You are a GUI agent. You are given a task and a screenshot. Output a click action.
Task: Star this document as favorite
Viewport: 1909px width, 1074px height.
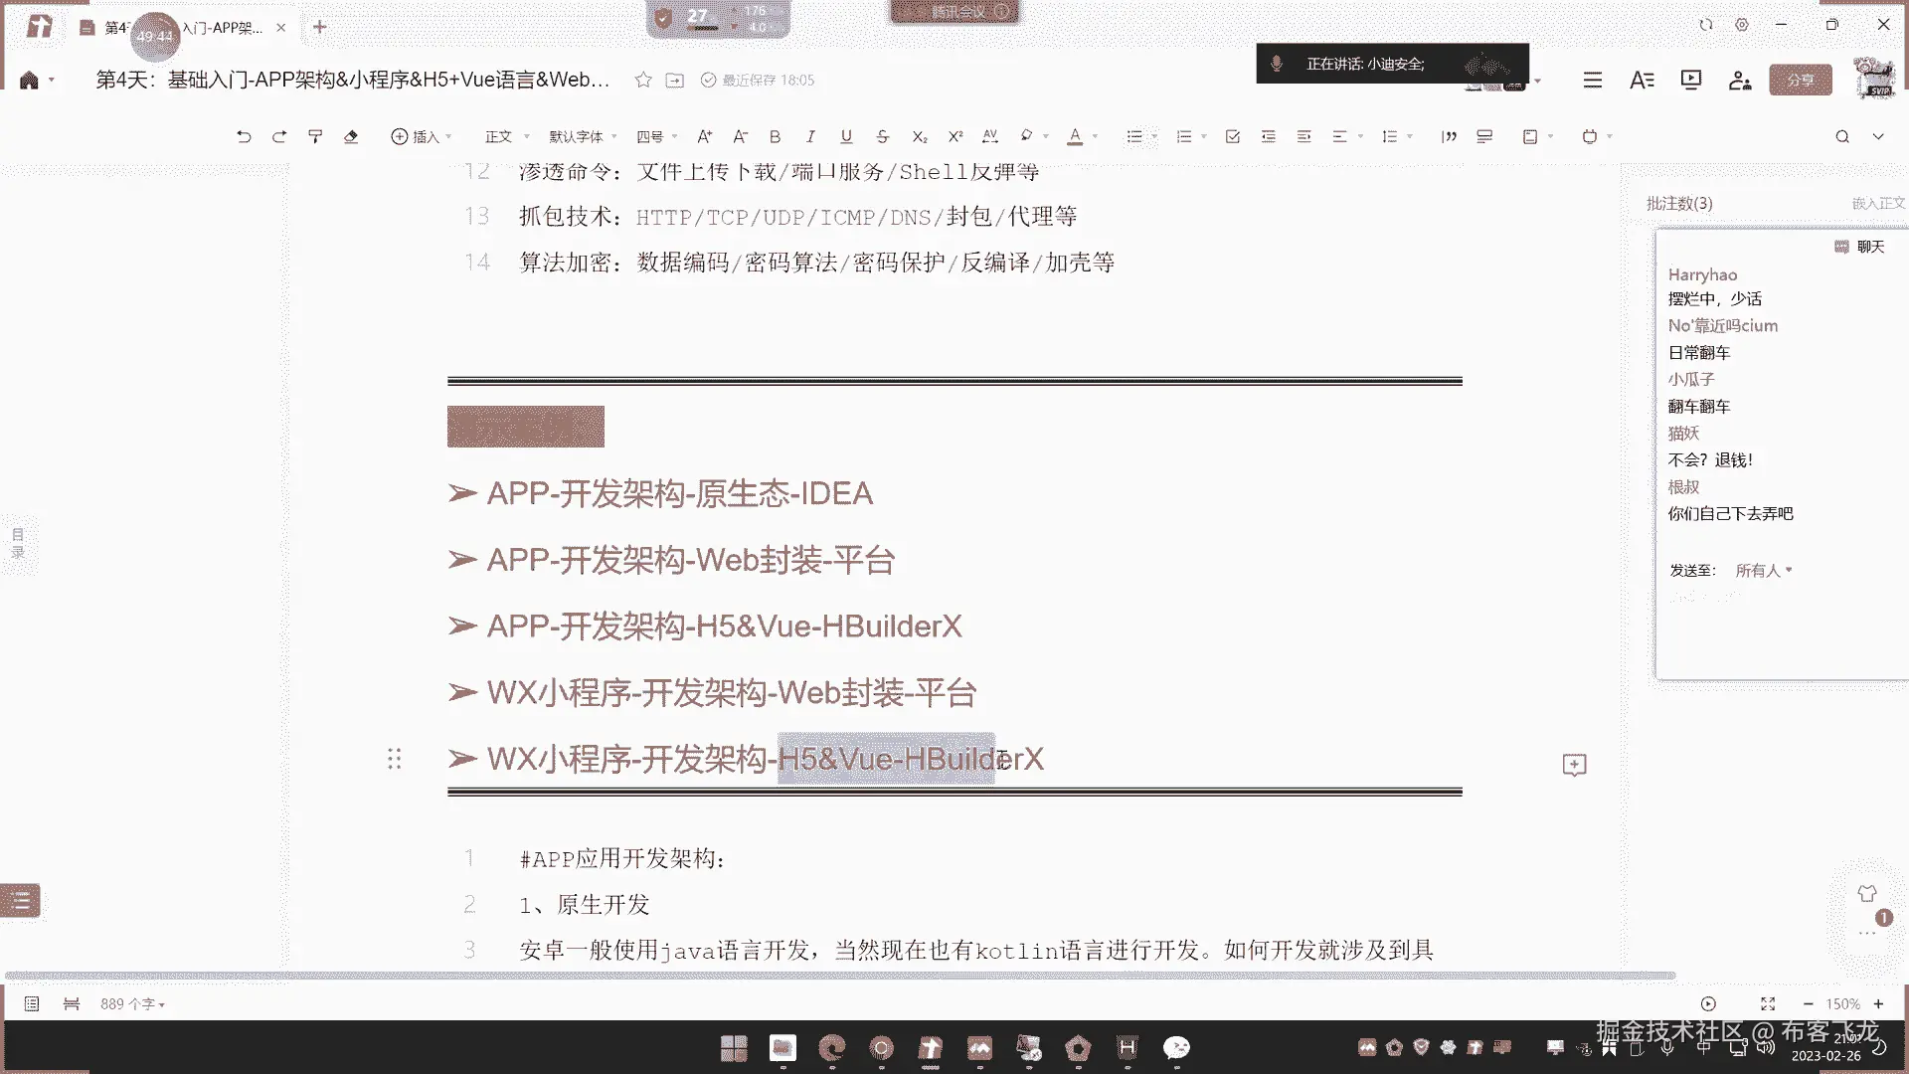(643, 80)
